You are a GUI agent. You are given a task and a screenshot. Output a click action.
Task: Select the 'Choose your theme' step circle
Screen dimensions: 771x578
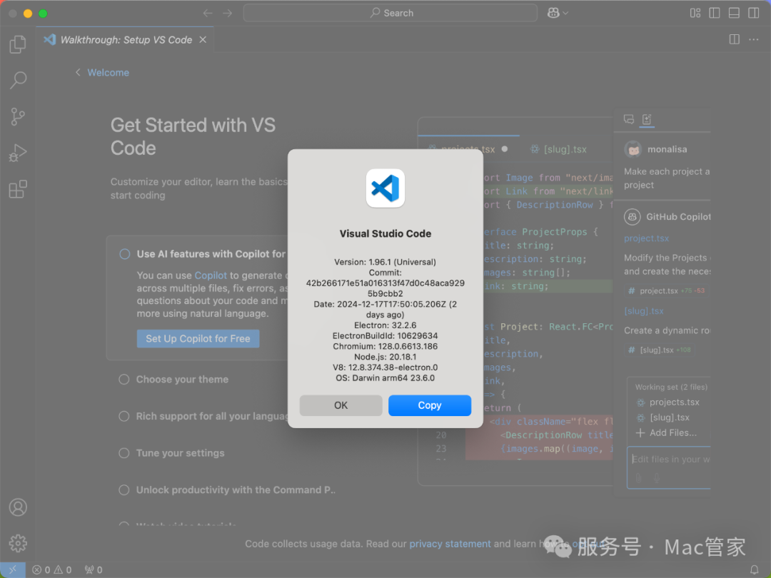click(124, 380)
